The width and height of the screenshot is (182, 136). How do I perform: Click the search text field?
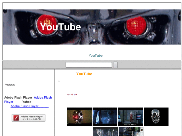tap(89, 65)
